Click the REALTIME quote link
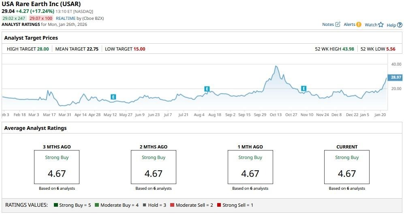The width and height of the screenshot is (404, 214). [66, 18]
